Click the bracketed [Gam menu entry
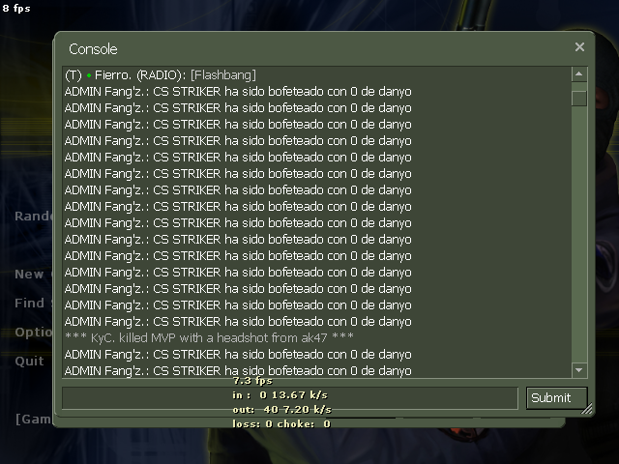 point(33,419)
